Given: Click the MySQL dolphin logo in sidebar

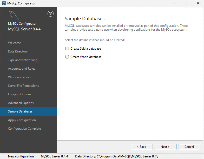Looking at the screenshot, I should point(14,15).
